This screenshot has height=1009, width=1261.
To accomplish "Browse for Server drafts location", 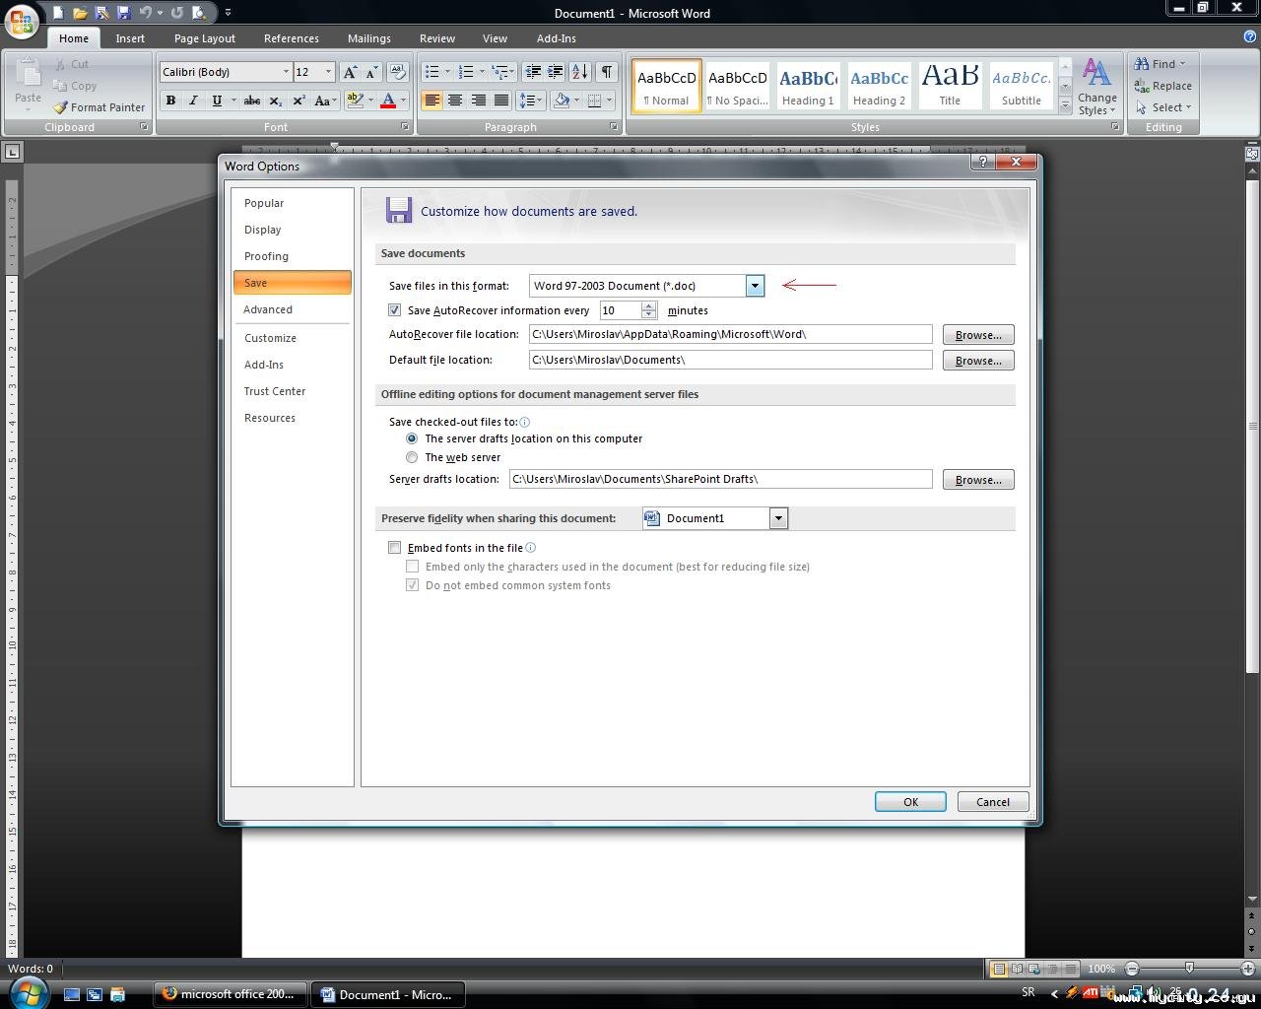I will coord(978,480).
